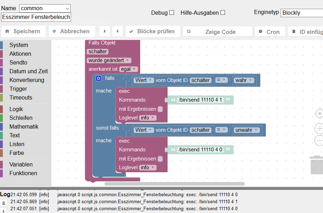This screenshot has width=323, height=213.
Task: Click the export blocks down-arrow icon
Action: (x=104, y=32)
